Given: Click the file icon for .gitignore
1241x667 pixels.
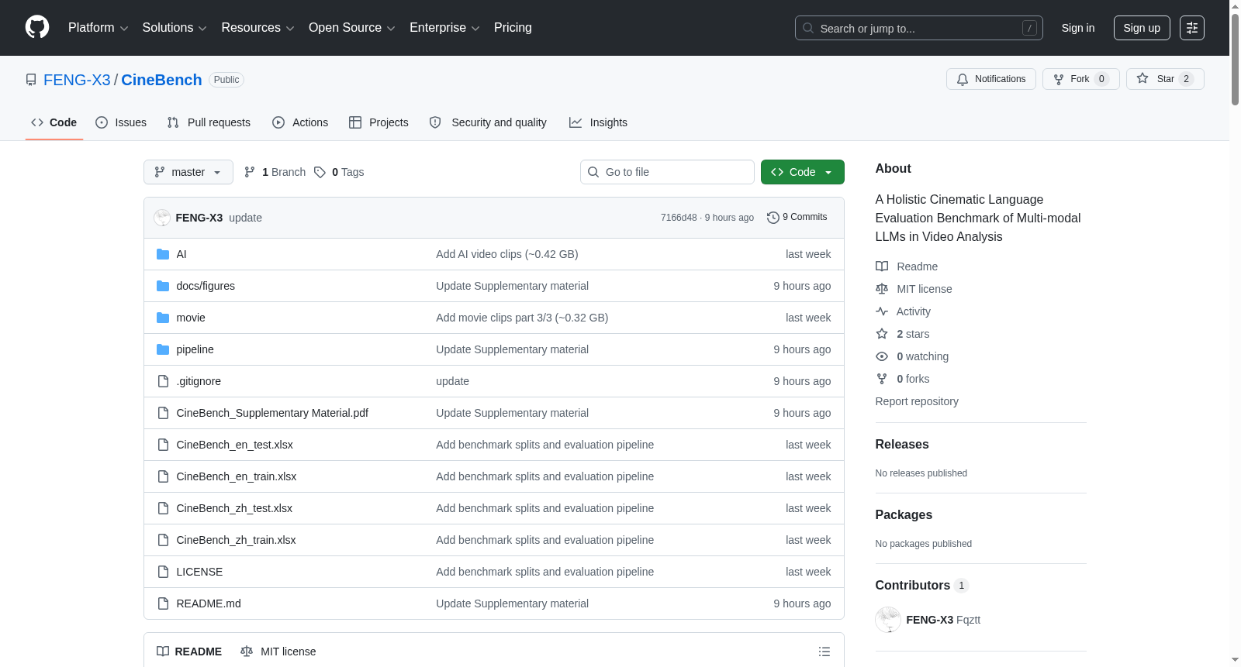Looking at the screenshot, I should (163, 381).
